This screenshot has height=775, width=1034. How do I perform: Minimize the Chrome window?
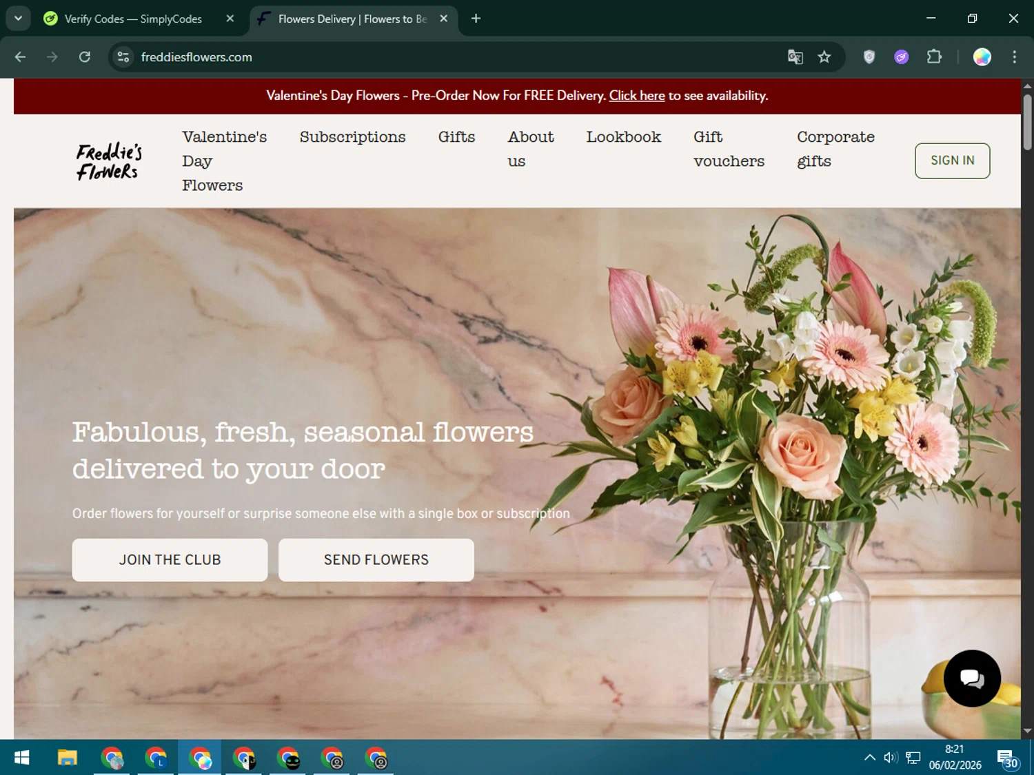click(931, 19)
